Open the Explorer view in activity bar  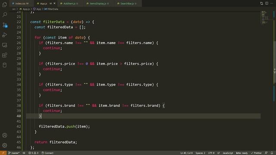tap(5, 4)
